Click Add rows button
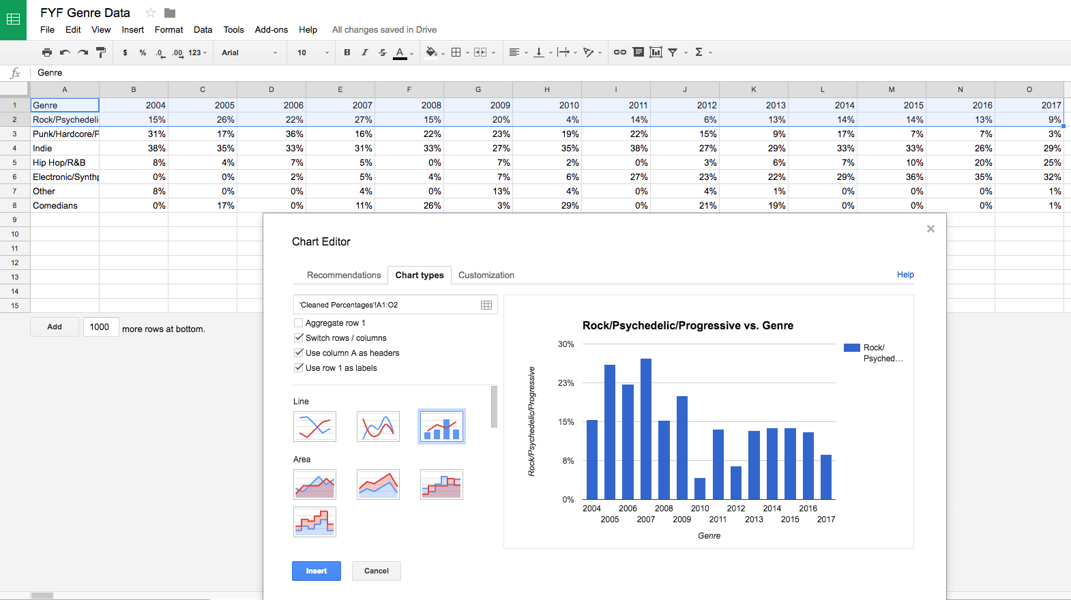 55,327
